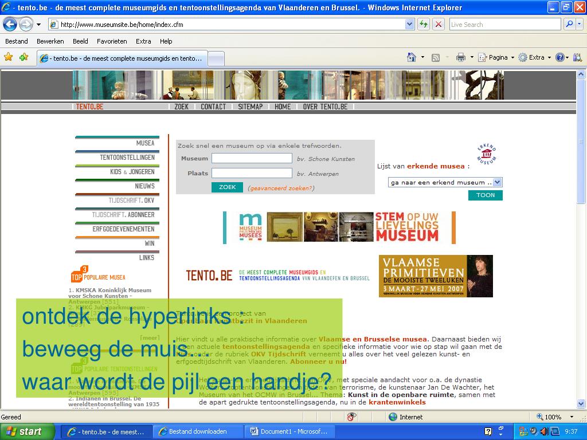Open the OVER TENTO.BE link
This screenshot has height=440, width=587.
(x=326, y=107)
